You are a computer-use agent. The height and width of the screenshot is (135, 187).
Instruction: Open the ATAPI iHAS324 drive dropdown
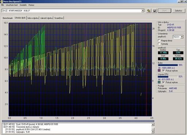[143, 11]
